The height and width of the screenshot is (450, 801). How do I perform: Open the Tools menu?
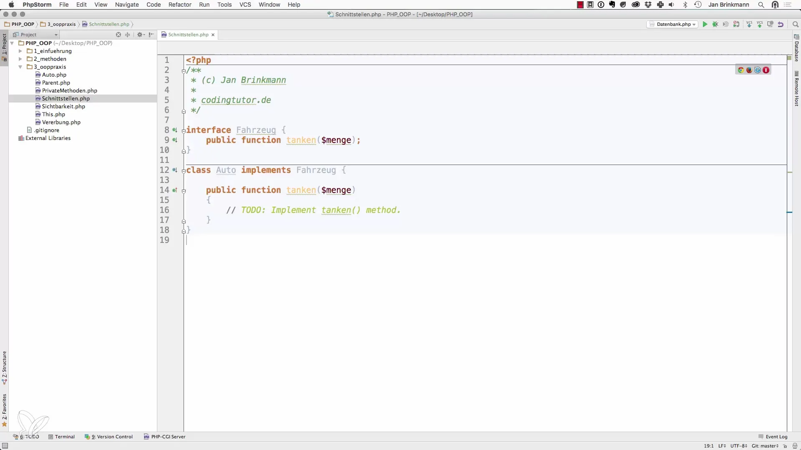(224, 5)
